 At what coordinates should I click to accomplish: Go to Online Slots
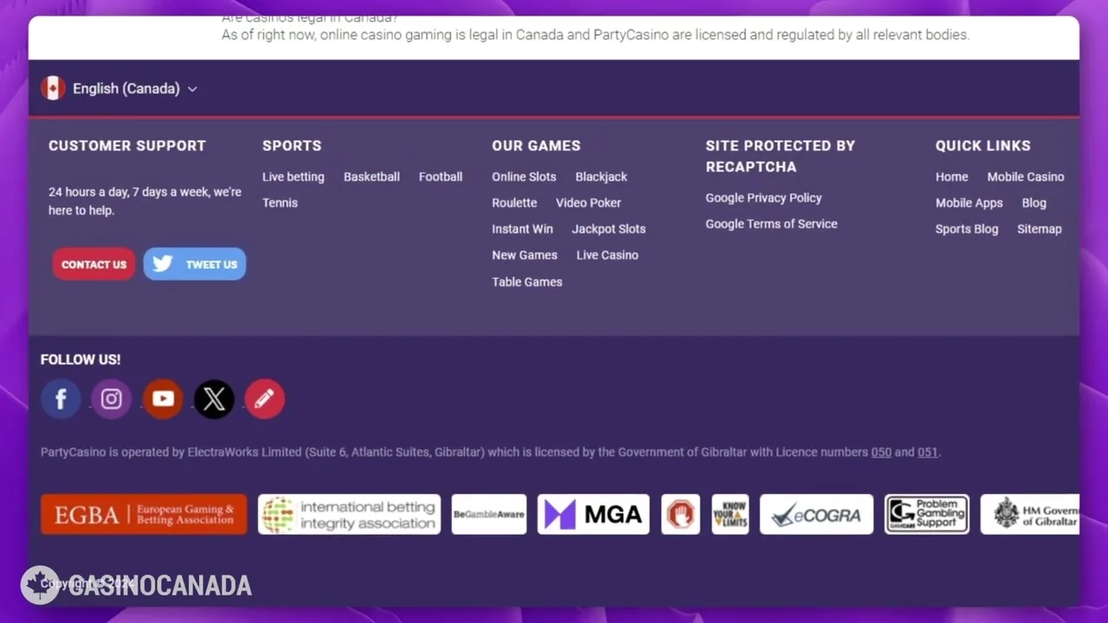coord(524,177)
